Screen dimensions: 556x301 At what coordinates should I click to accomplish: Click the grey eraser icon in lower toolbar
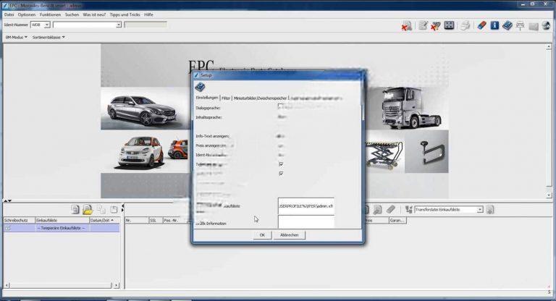coord(390,210)
